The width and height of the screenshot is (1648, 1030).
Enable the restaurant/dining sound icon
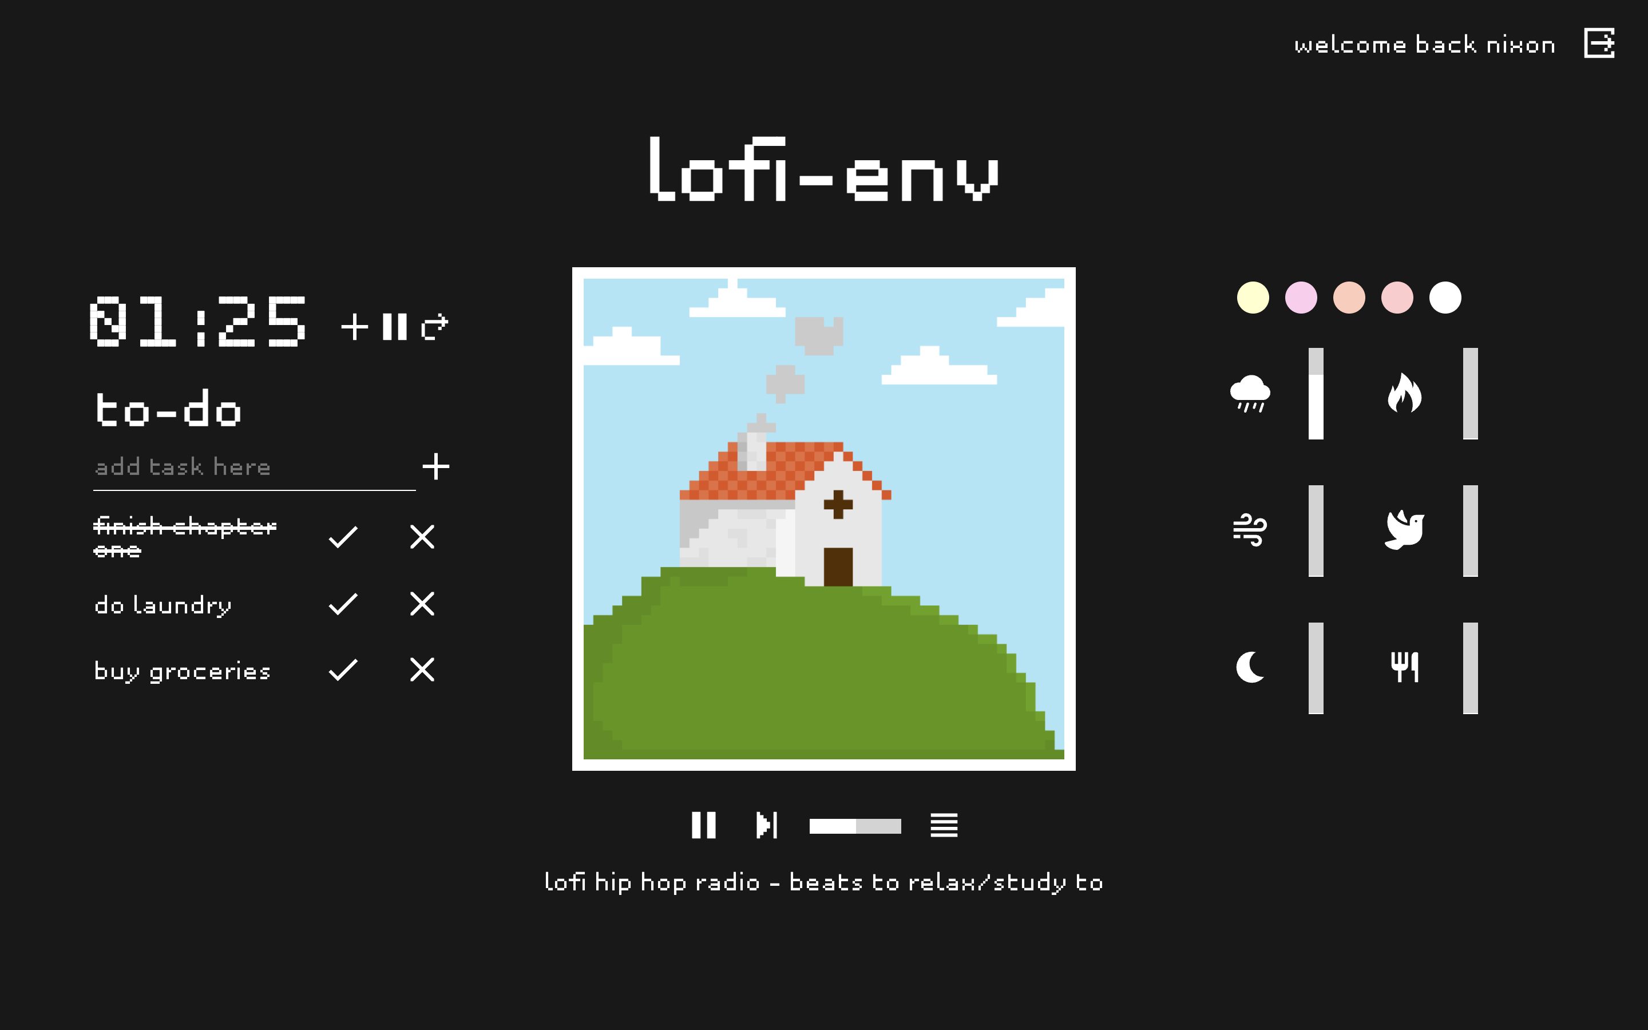1404,667
